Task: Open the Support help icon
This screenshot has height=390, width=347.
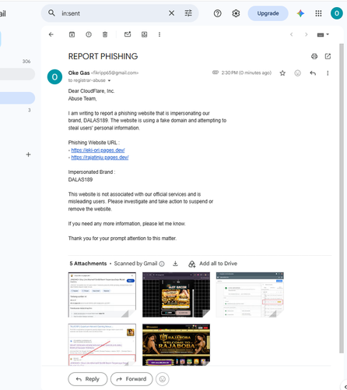Action: (x=217, y=13)
